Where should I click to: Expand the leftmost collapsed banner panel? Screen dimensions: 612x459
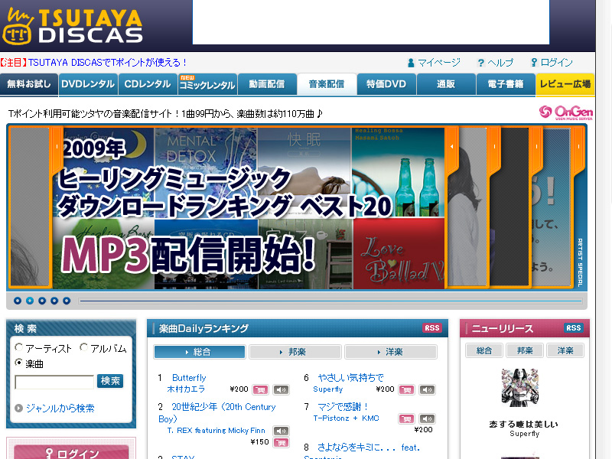click(x=57, y=147)
